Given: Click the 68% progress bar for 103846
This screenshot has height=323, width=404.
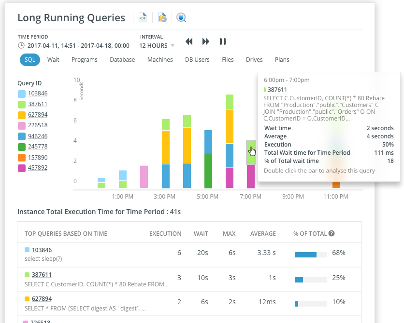Looking at the screenshot, I should [x=310, y=255].
